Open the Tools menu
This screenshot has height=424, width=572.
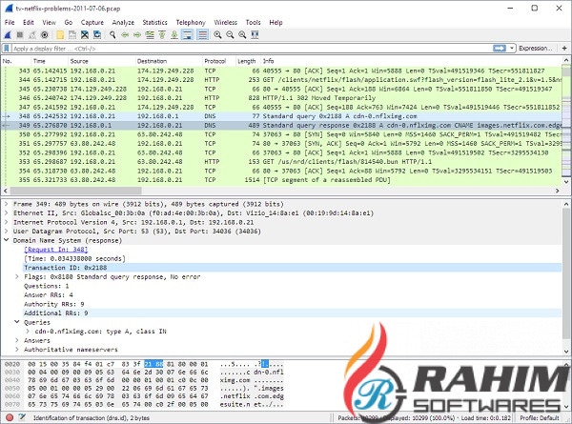[x=254, y=23]
